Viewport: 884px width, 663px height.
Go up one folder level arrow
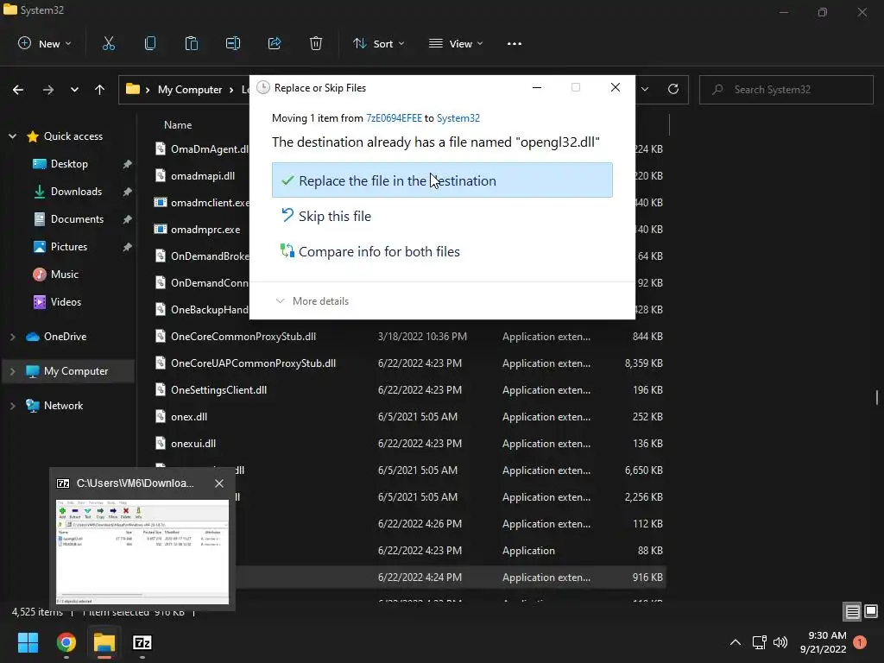(100, 90)
